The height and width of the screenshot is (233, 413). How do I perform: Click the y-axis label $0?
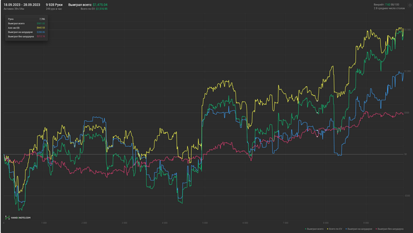click(406, 155)
